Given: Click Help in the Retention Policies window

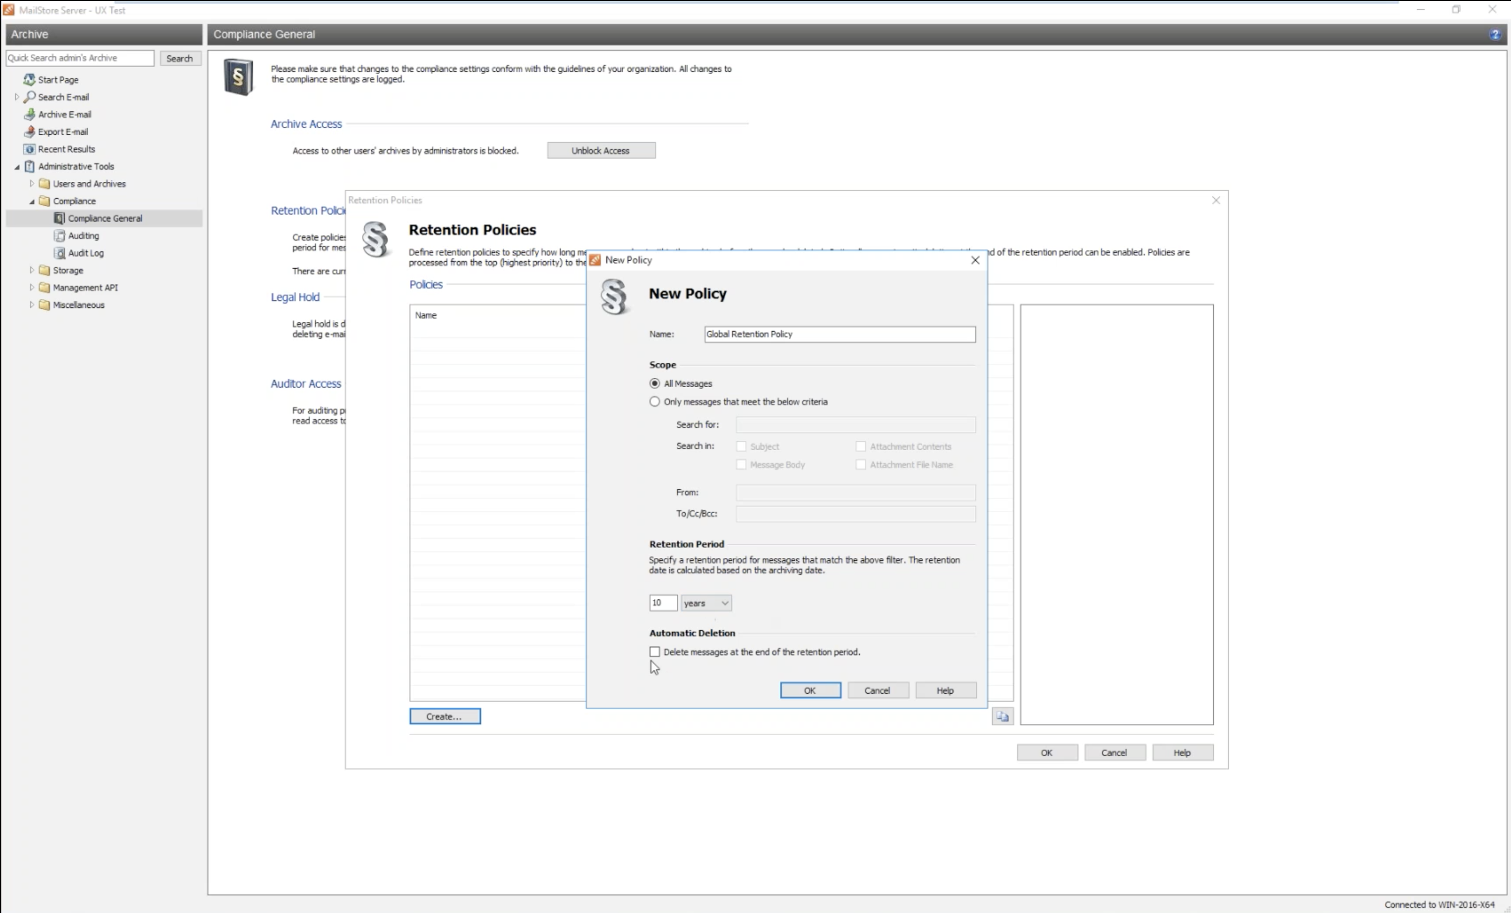Looking at the screenshot, I should click(x=1182, y=752).
